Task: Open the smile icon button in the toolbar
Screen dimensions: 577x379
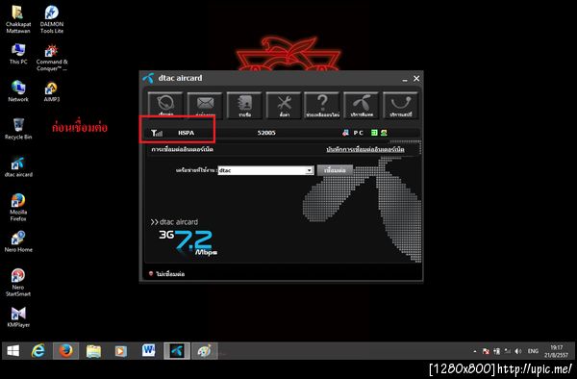Action: [x=401, y=105]
